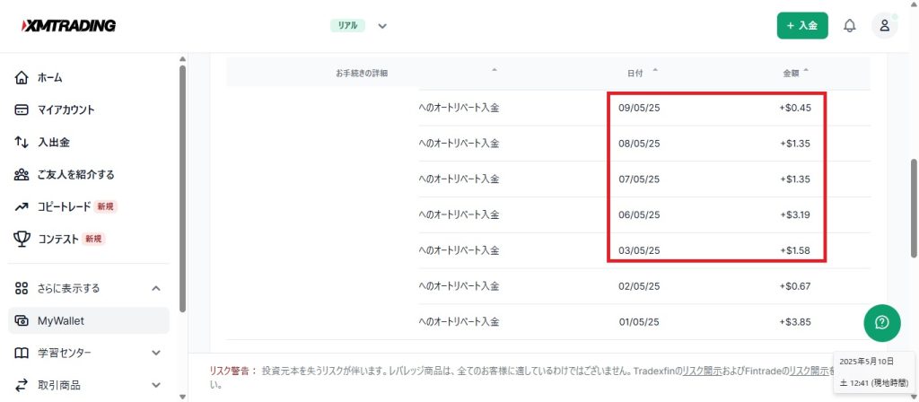Viewport: 919px width, 402px height.
Task: Open the user profile icon
Action: pos(884,26)
